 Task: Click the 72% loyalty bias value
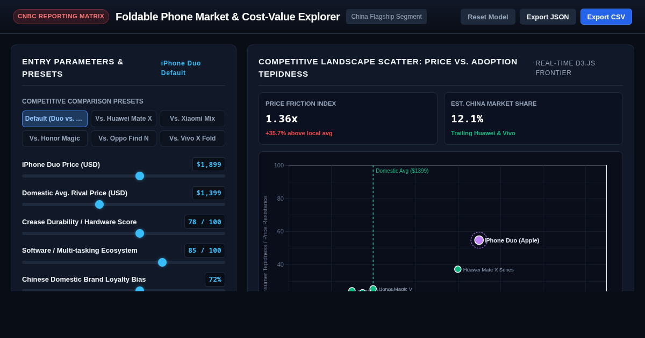(x=215, y=280)
